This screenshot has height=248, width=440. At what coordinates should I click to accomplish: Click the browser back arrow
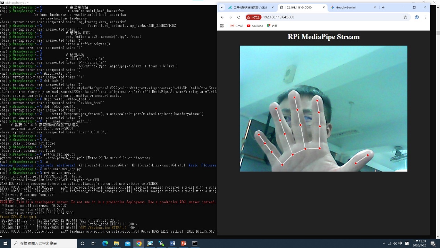(x=222, y=17)
